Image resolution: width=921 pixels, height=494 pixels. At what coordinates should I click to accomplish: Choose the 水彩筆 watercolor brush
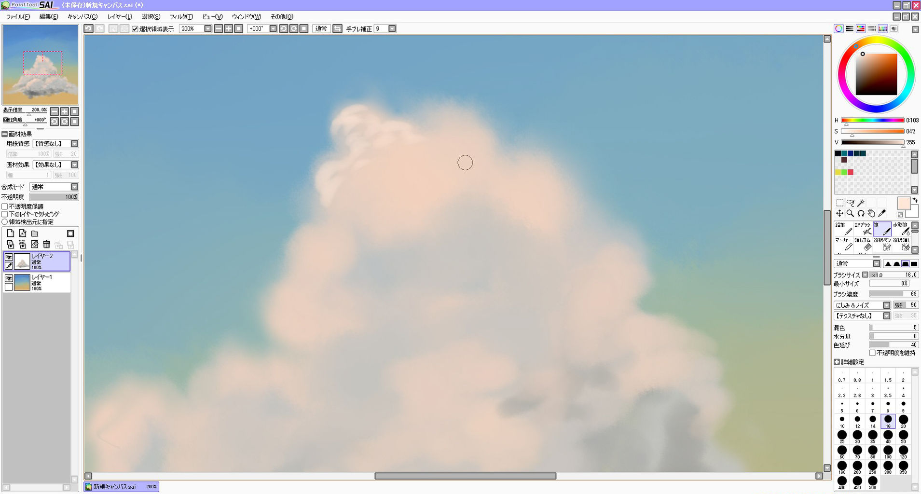click(901, 229)
